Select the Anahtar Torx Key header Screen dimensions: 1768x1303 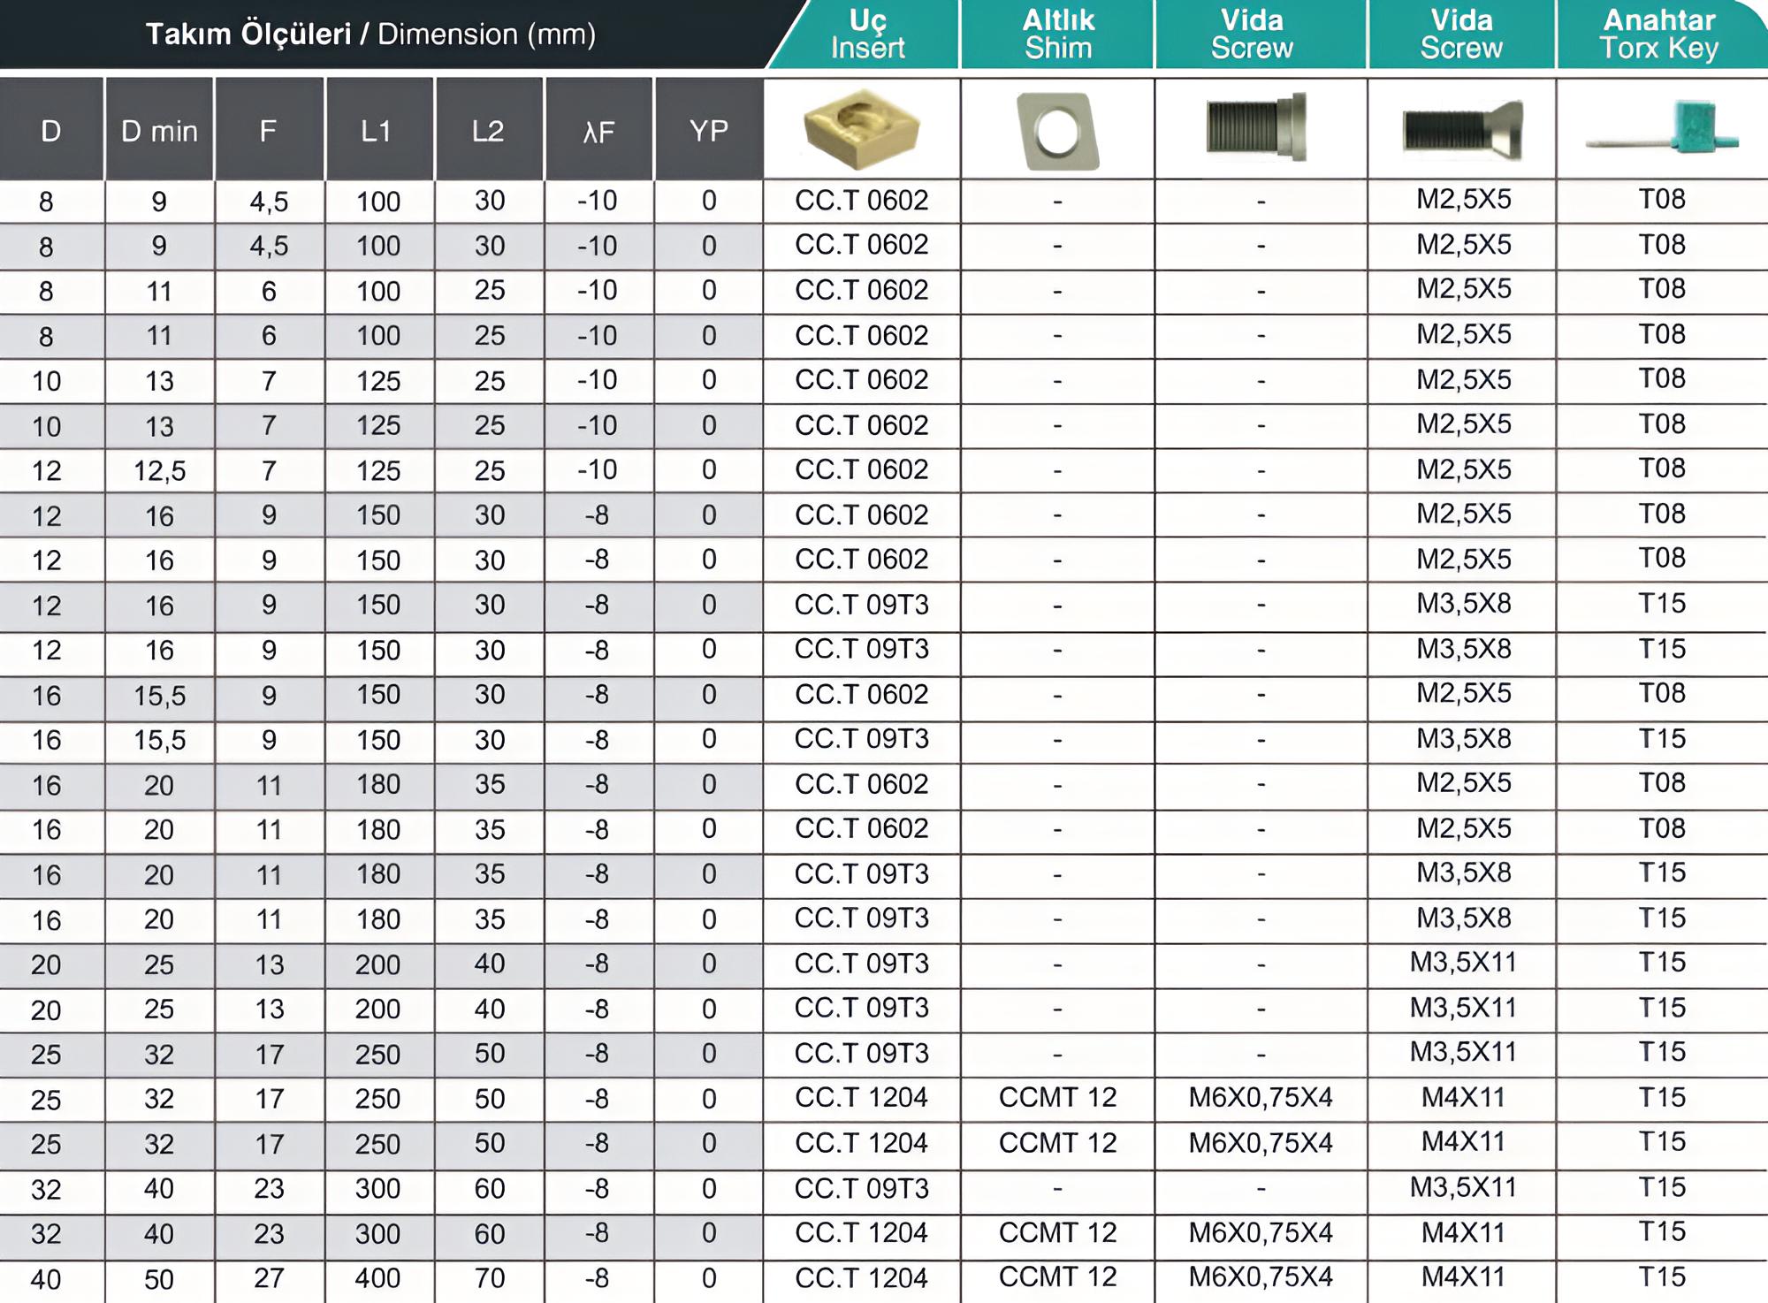pyautogui.click(x=1659, y=34)
